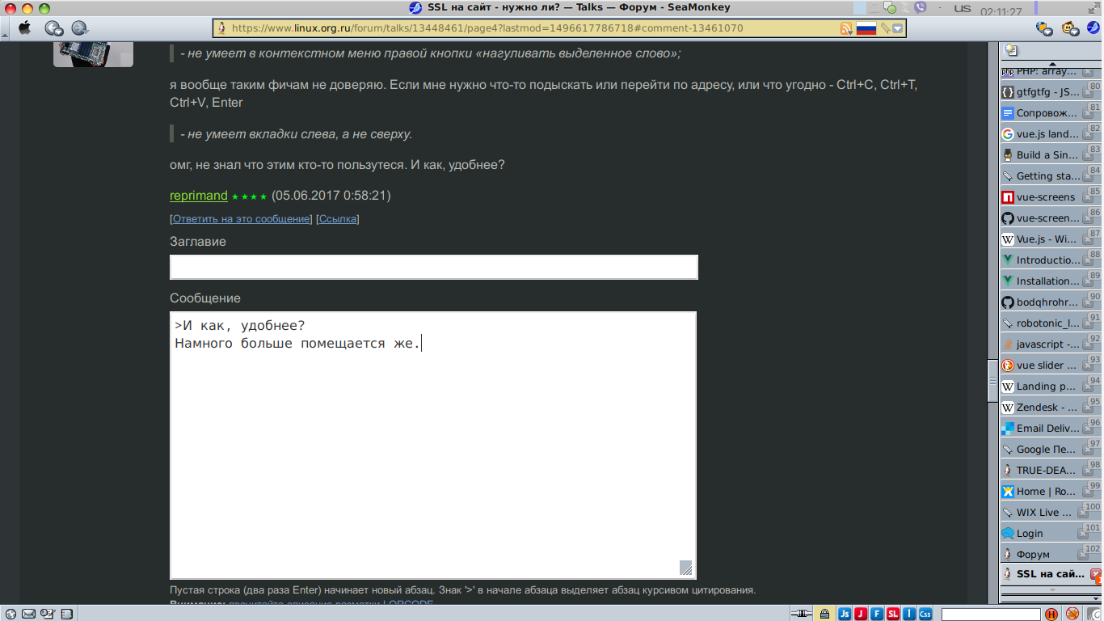Grab the textarea resize handle corner
Viewport: 1104px width, 621px height.
coord(685,568)
